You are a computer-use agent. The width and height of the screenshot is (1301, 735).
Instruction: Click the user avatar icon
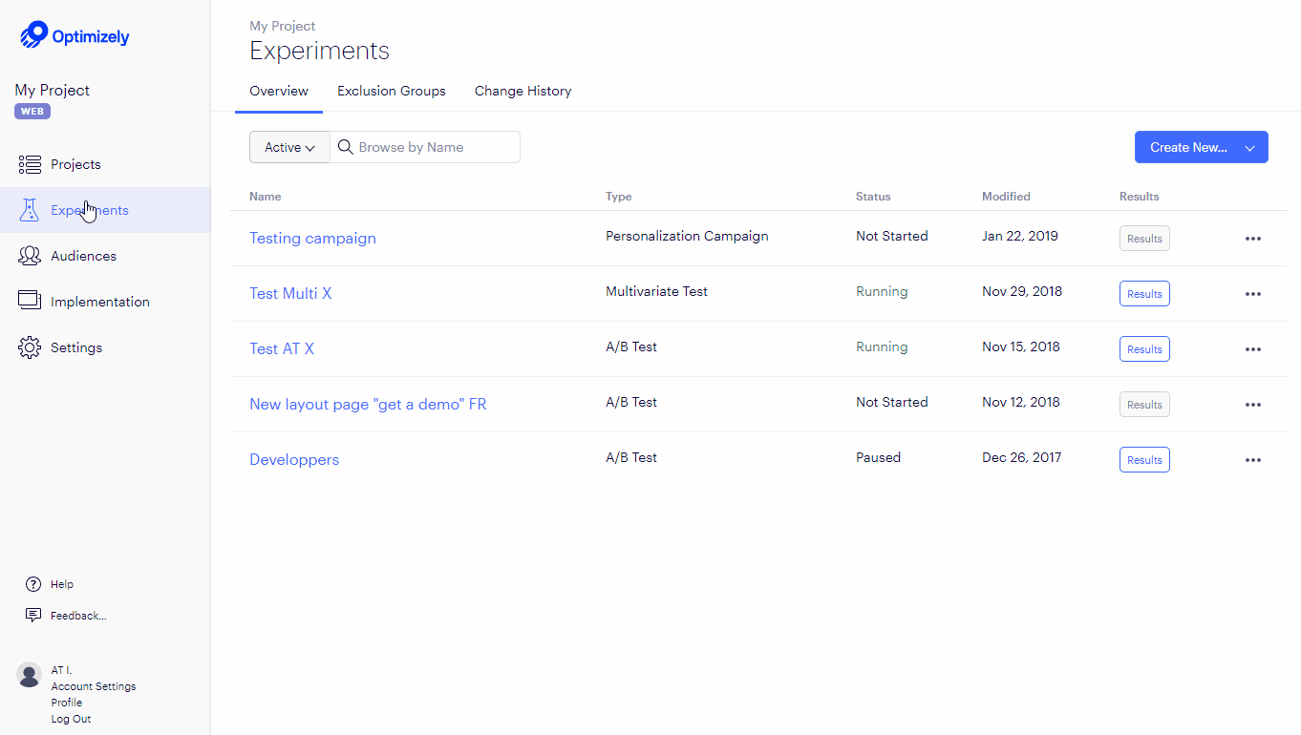click(x=29, y=675)
